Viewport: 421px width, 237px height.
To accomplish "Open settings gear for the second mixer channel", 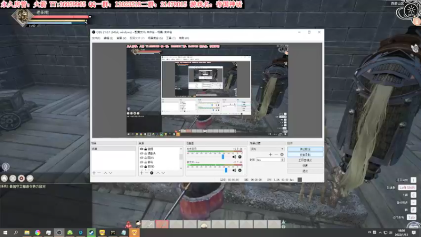I will [240, 170].
